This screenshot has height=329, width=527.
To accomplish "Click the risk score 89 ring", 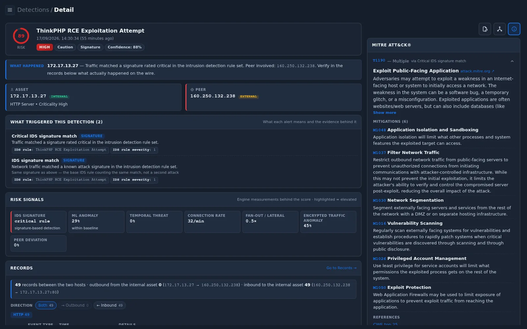I will (21, 36).
